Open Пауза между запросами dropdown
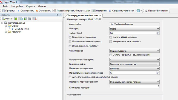The height and width of the screenshot is (100, 178). pyautogui.click(x=134, y=68)
